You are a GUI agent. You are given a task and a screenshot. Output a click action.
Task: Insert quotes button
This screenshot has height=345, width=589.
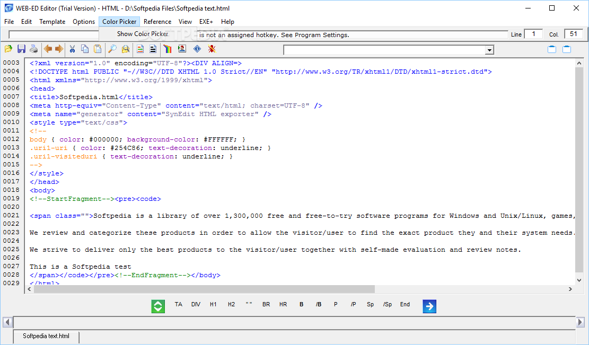point(249,304)
